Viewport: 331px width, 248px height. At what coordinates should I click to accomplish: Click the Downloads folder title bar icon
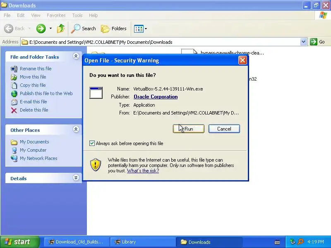(x=4, y=5)
